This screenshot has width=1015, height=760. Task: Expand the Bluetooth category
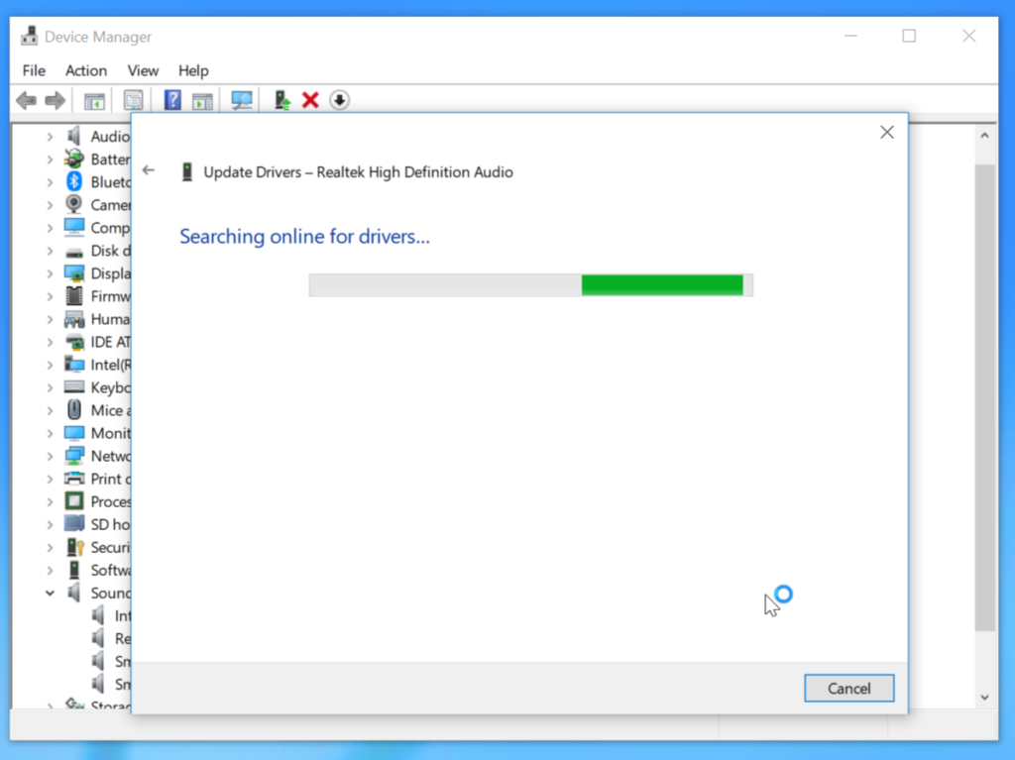point(52,181)
